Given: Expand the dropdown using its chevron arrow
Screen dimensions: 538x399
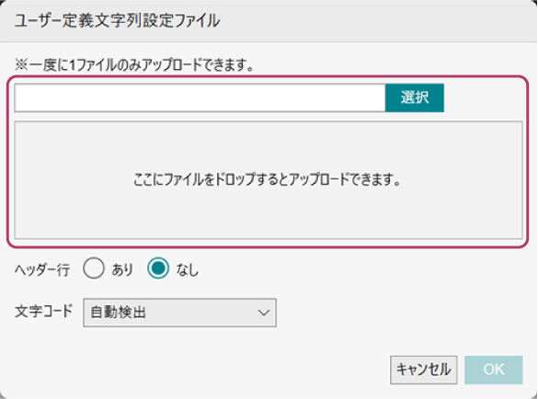Looking at the screenshot, I should 264,313.
